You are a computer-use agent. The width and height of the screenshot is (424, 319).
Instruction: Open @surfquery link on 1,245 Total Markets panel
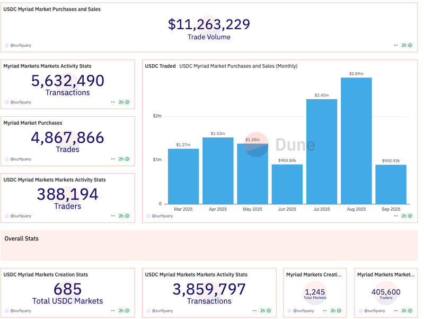[x=304, y=311]
